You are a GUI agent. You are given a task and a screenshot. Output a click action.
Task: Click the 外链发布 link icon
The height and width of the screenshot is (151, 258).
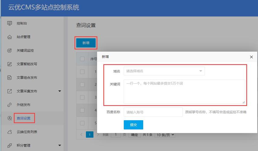(x=10, y=105)
